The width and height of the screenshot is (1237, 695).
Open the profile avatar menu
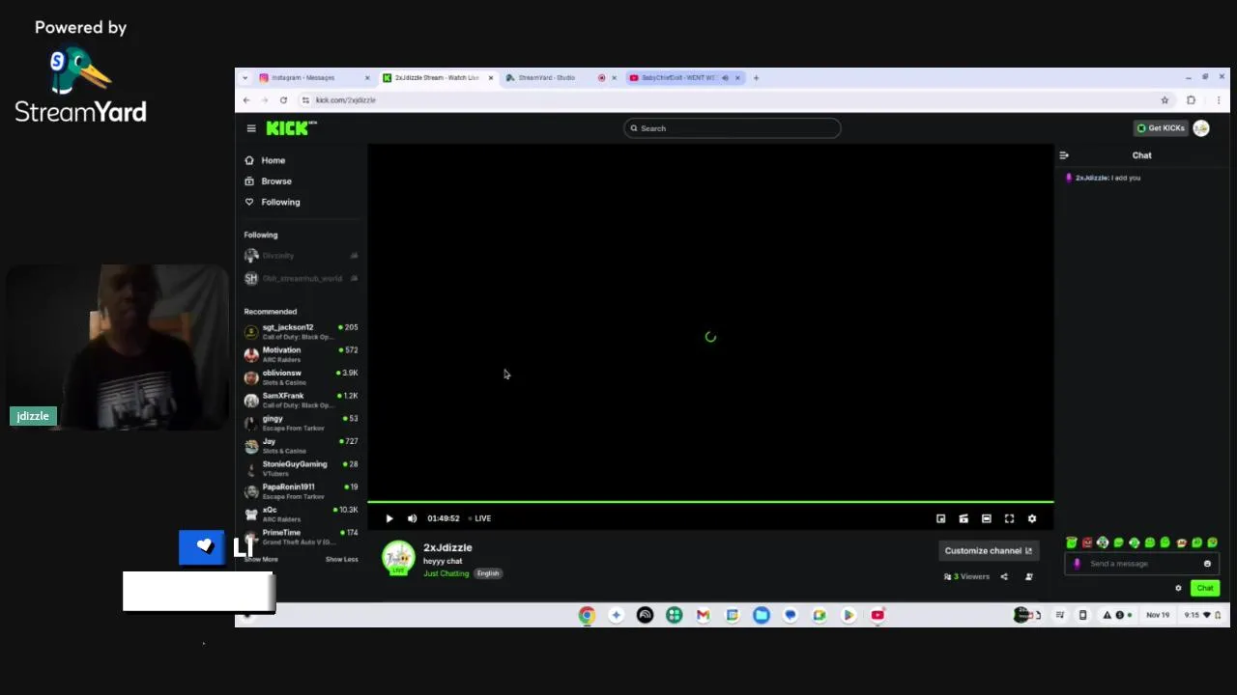coord(1201,128)
